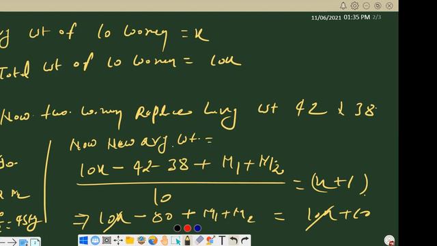Select the screenshot capture tool

pos(107,241)
